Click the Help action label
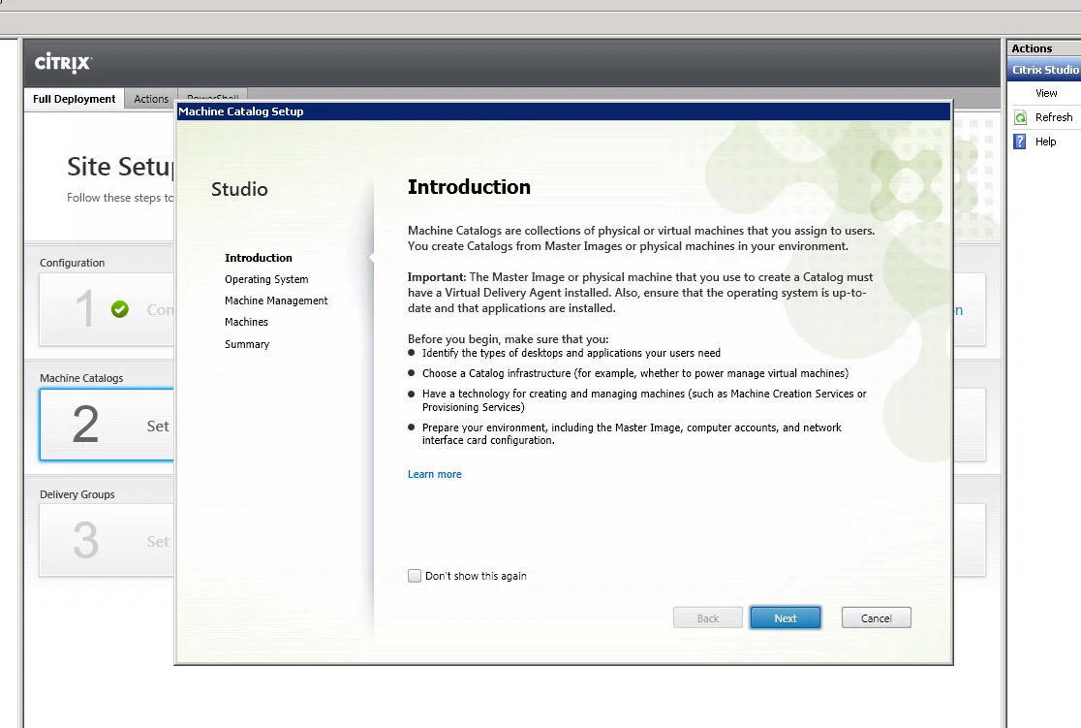The width and height of the screenshot is (1081, 728). coord(1045,142)
